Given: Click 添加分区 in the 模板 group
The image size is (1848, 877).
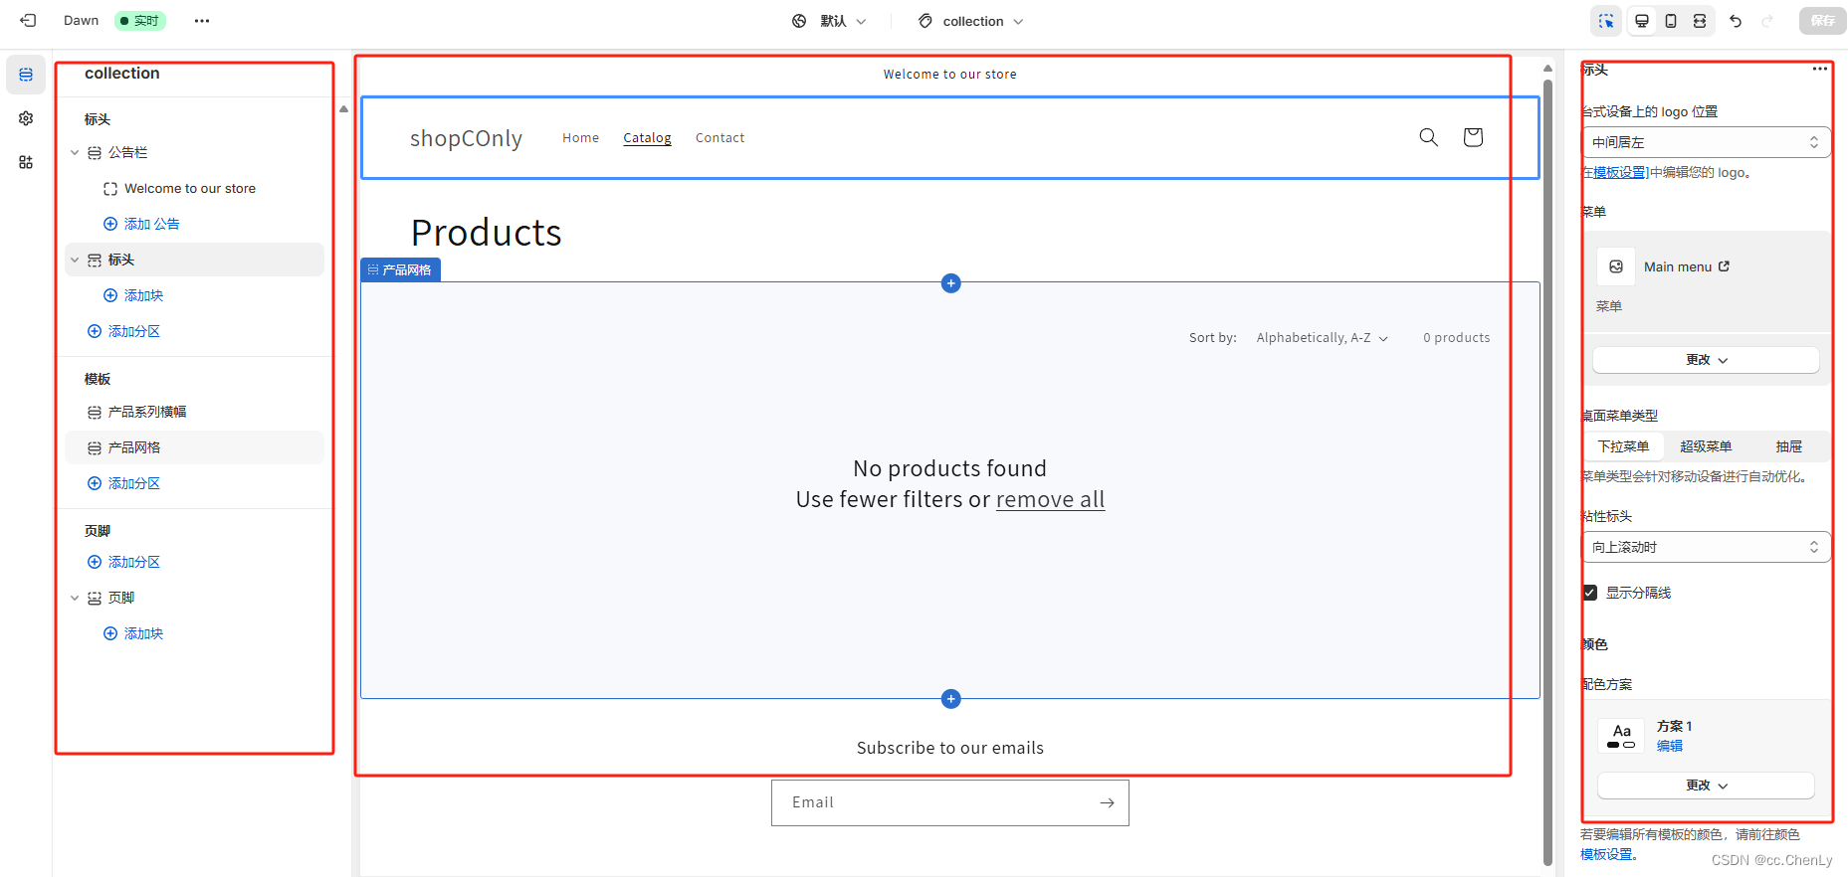Looking at the screenshot, I should [x=123, y=483].
